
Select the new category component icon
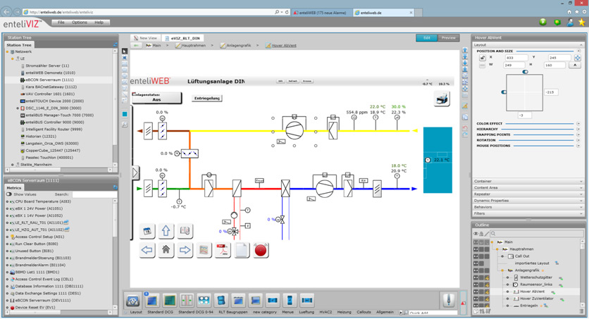point(204,301)
